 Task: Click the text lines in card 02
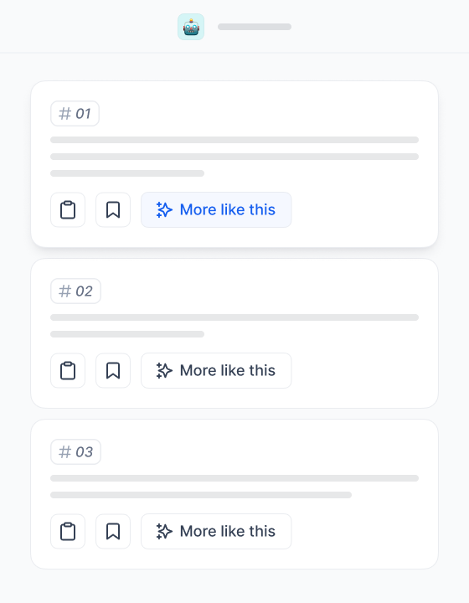(234, 326)
